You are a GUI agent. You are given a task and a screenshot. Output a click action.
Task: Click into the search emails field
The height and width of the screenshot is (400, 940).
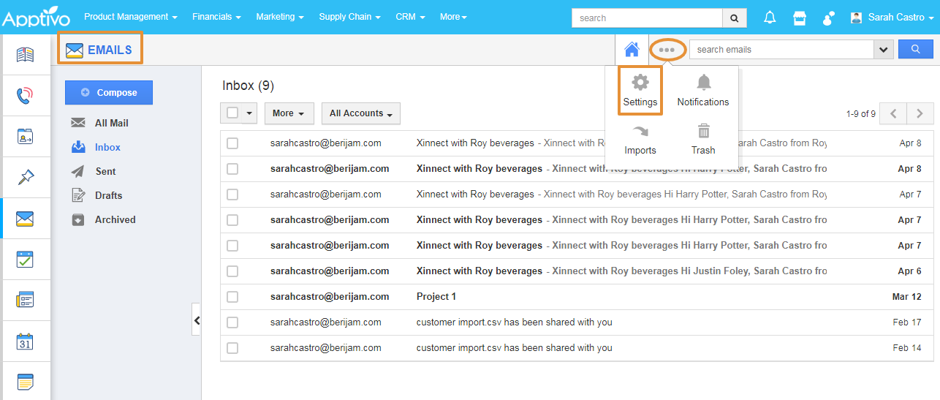pyautogui.click(x=781, y=50)
